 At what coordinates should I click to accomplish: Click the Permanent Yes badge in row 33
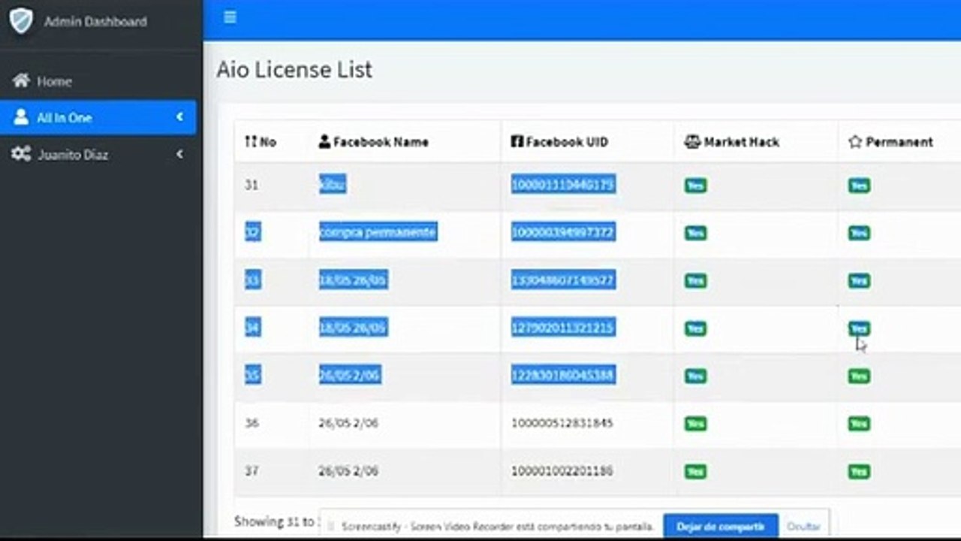(x=859, y=281)
